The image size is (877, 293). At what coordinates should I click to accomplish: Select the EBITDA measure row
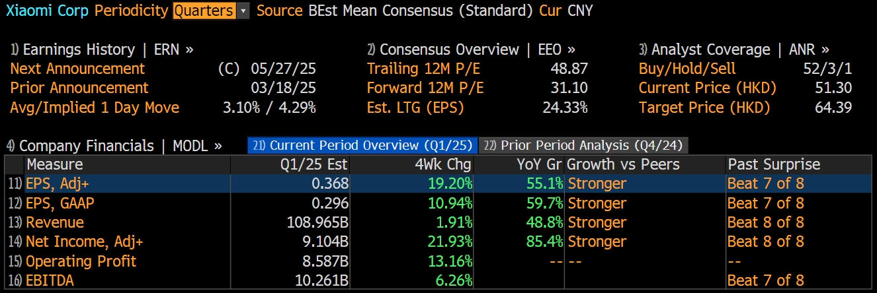[x=438, y=280]
